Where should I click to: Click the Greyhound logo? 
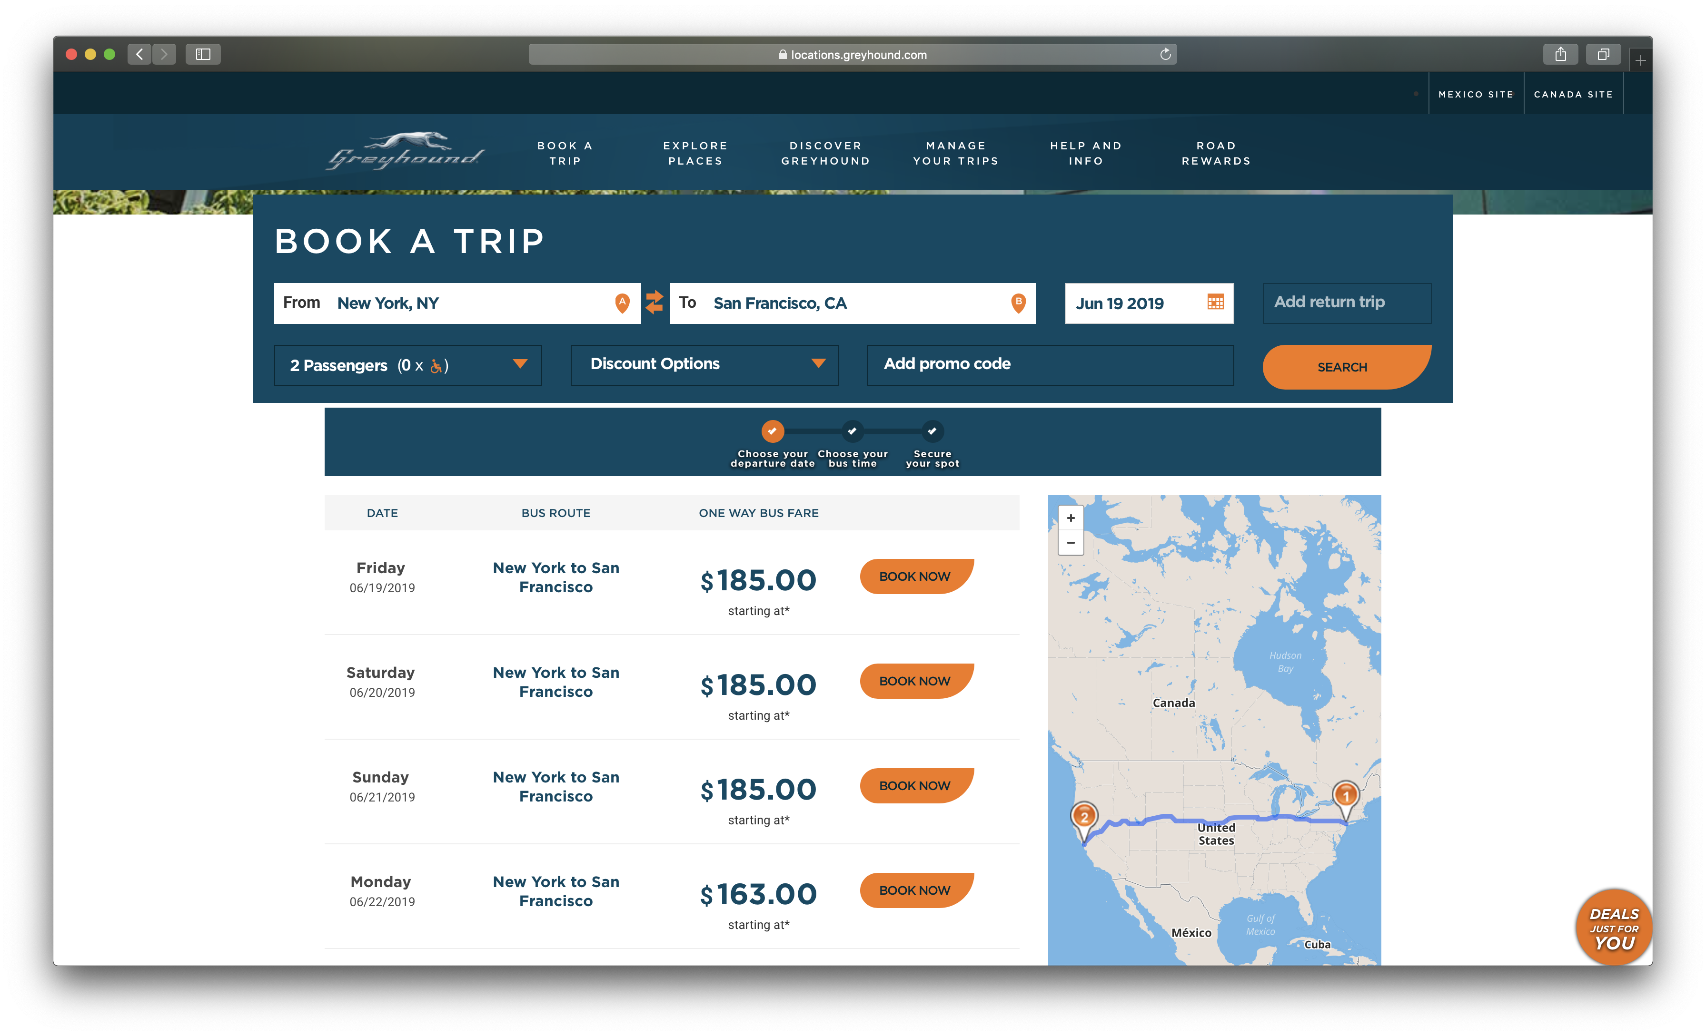[406, 151]
